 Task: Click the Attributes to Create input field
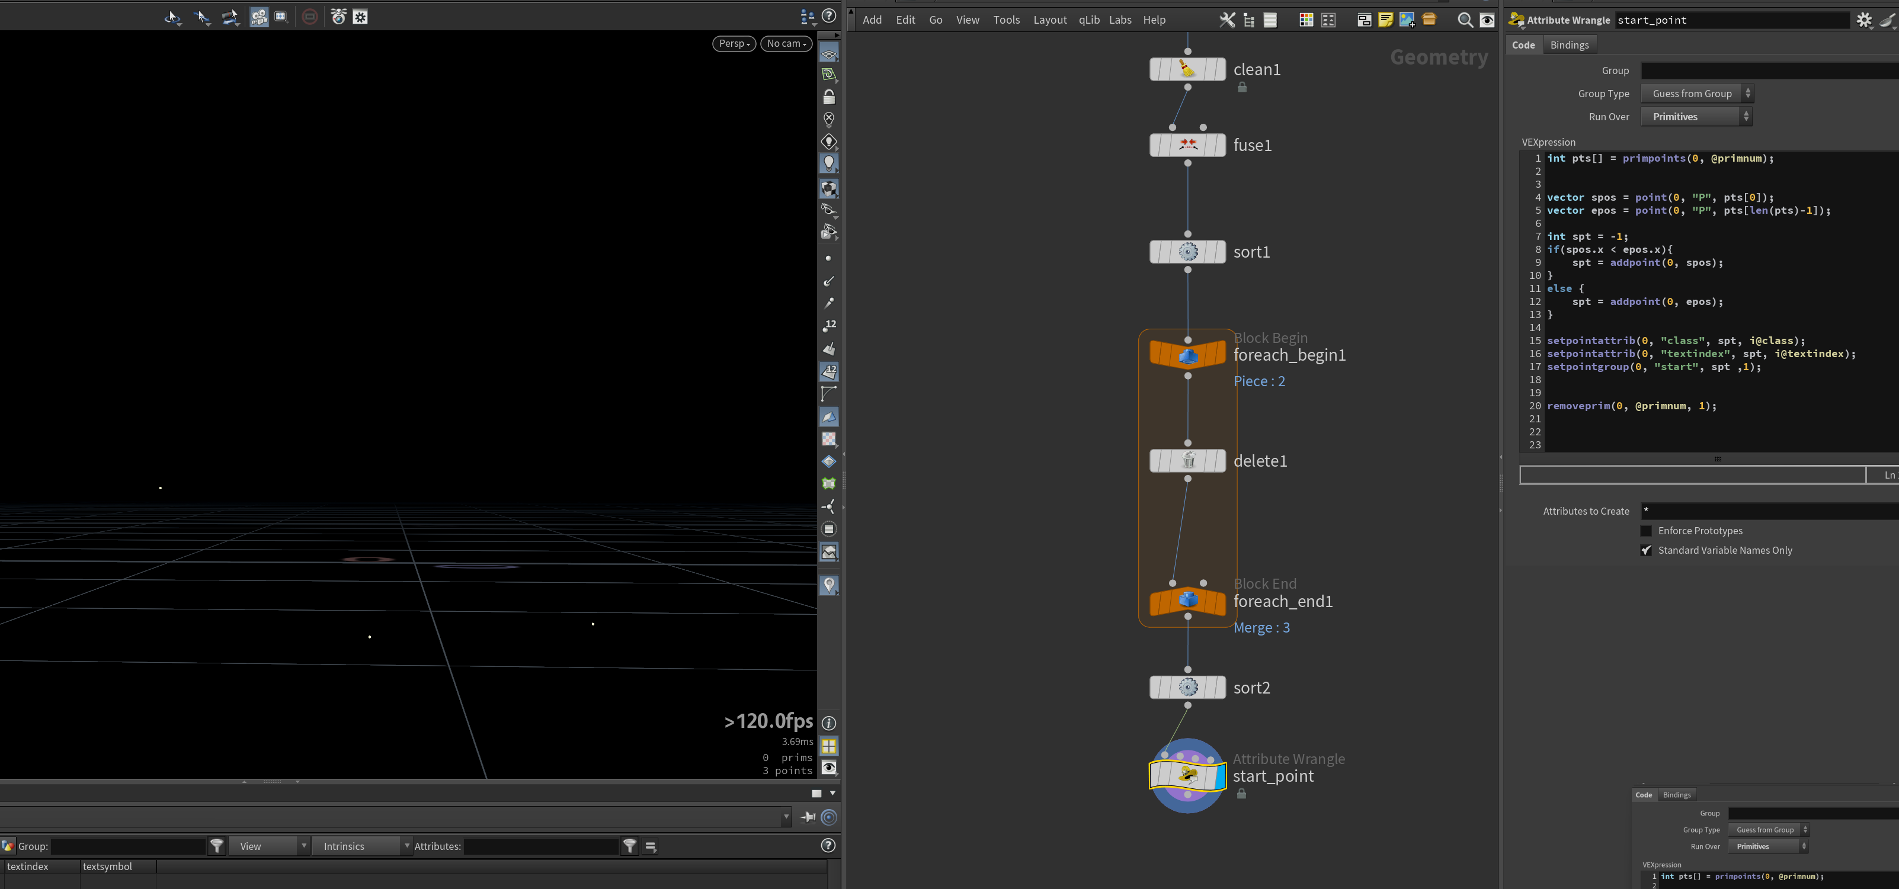(1769, 511)
